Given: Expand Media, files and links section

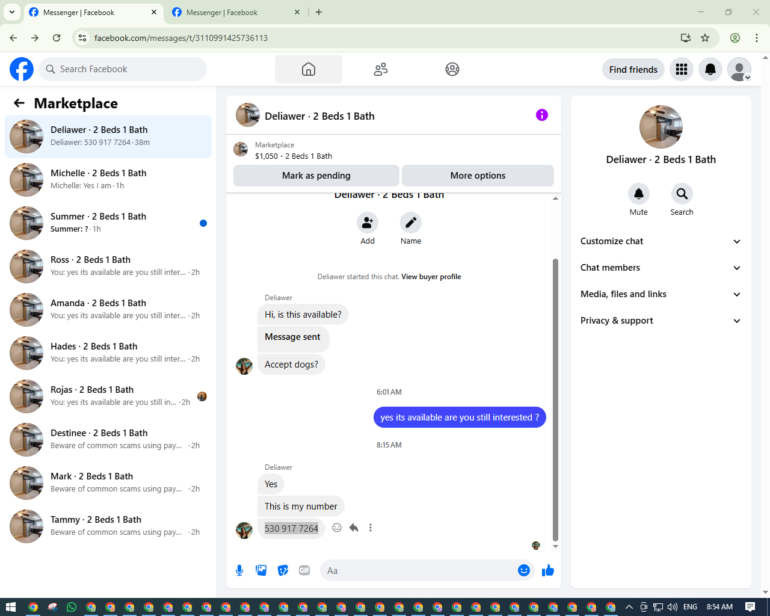Looking at the screenshot, I should [x=661, y=294].
